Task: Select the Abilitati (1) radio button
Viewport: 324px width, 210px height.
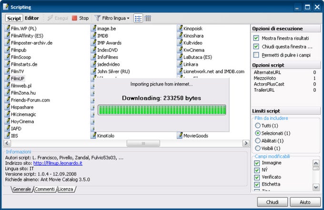Action: 258,140
